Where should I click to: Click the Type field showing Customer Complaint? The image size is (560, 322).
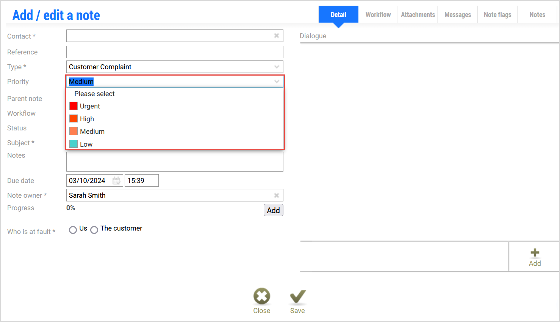[175, 67]
